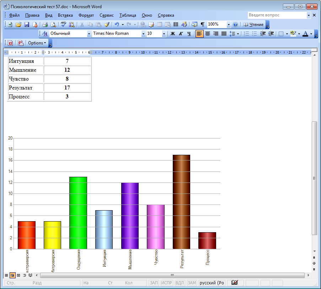Click the ИСПР status bar indicator
This screenshot has height=289, width=321.
(x=166, y=283)
